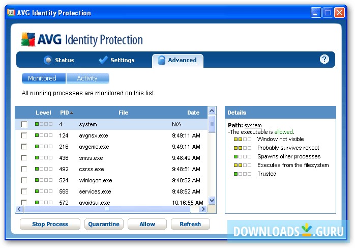Open the Activity sub-tab
This screenshot has width=355, height=248.
(x=88, y=78)
